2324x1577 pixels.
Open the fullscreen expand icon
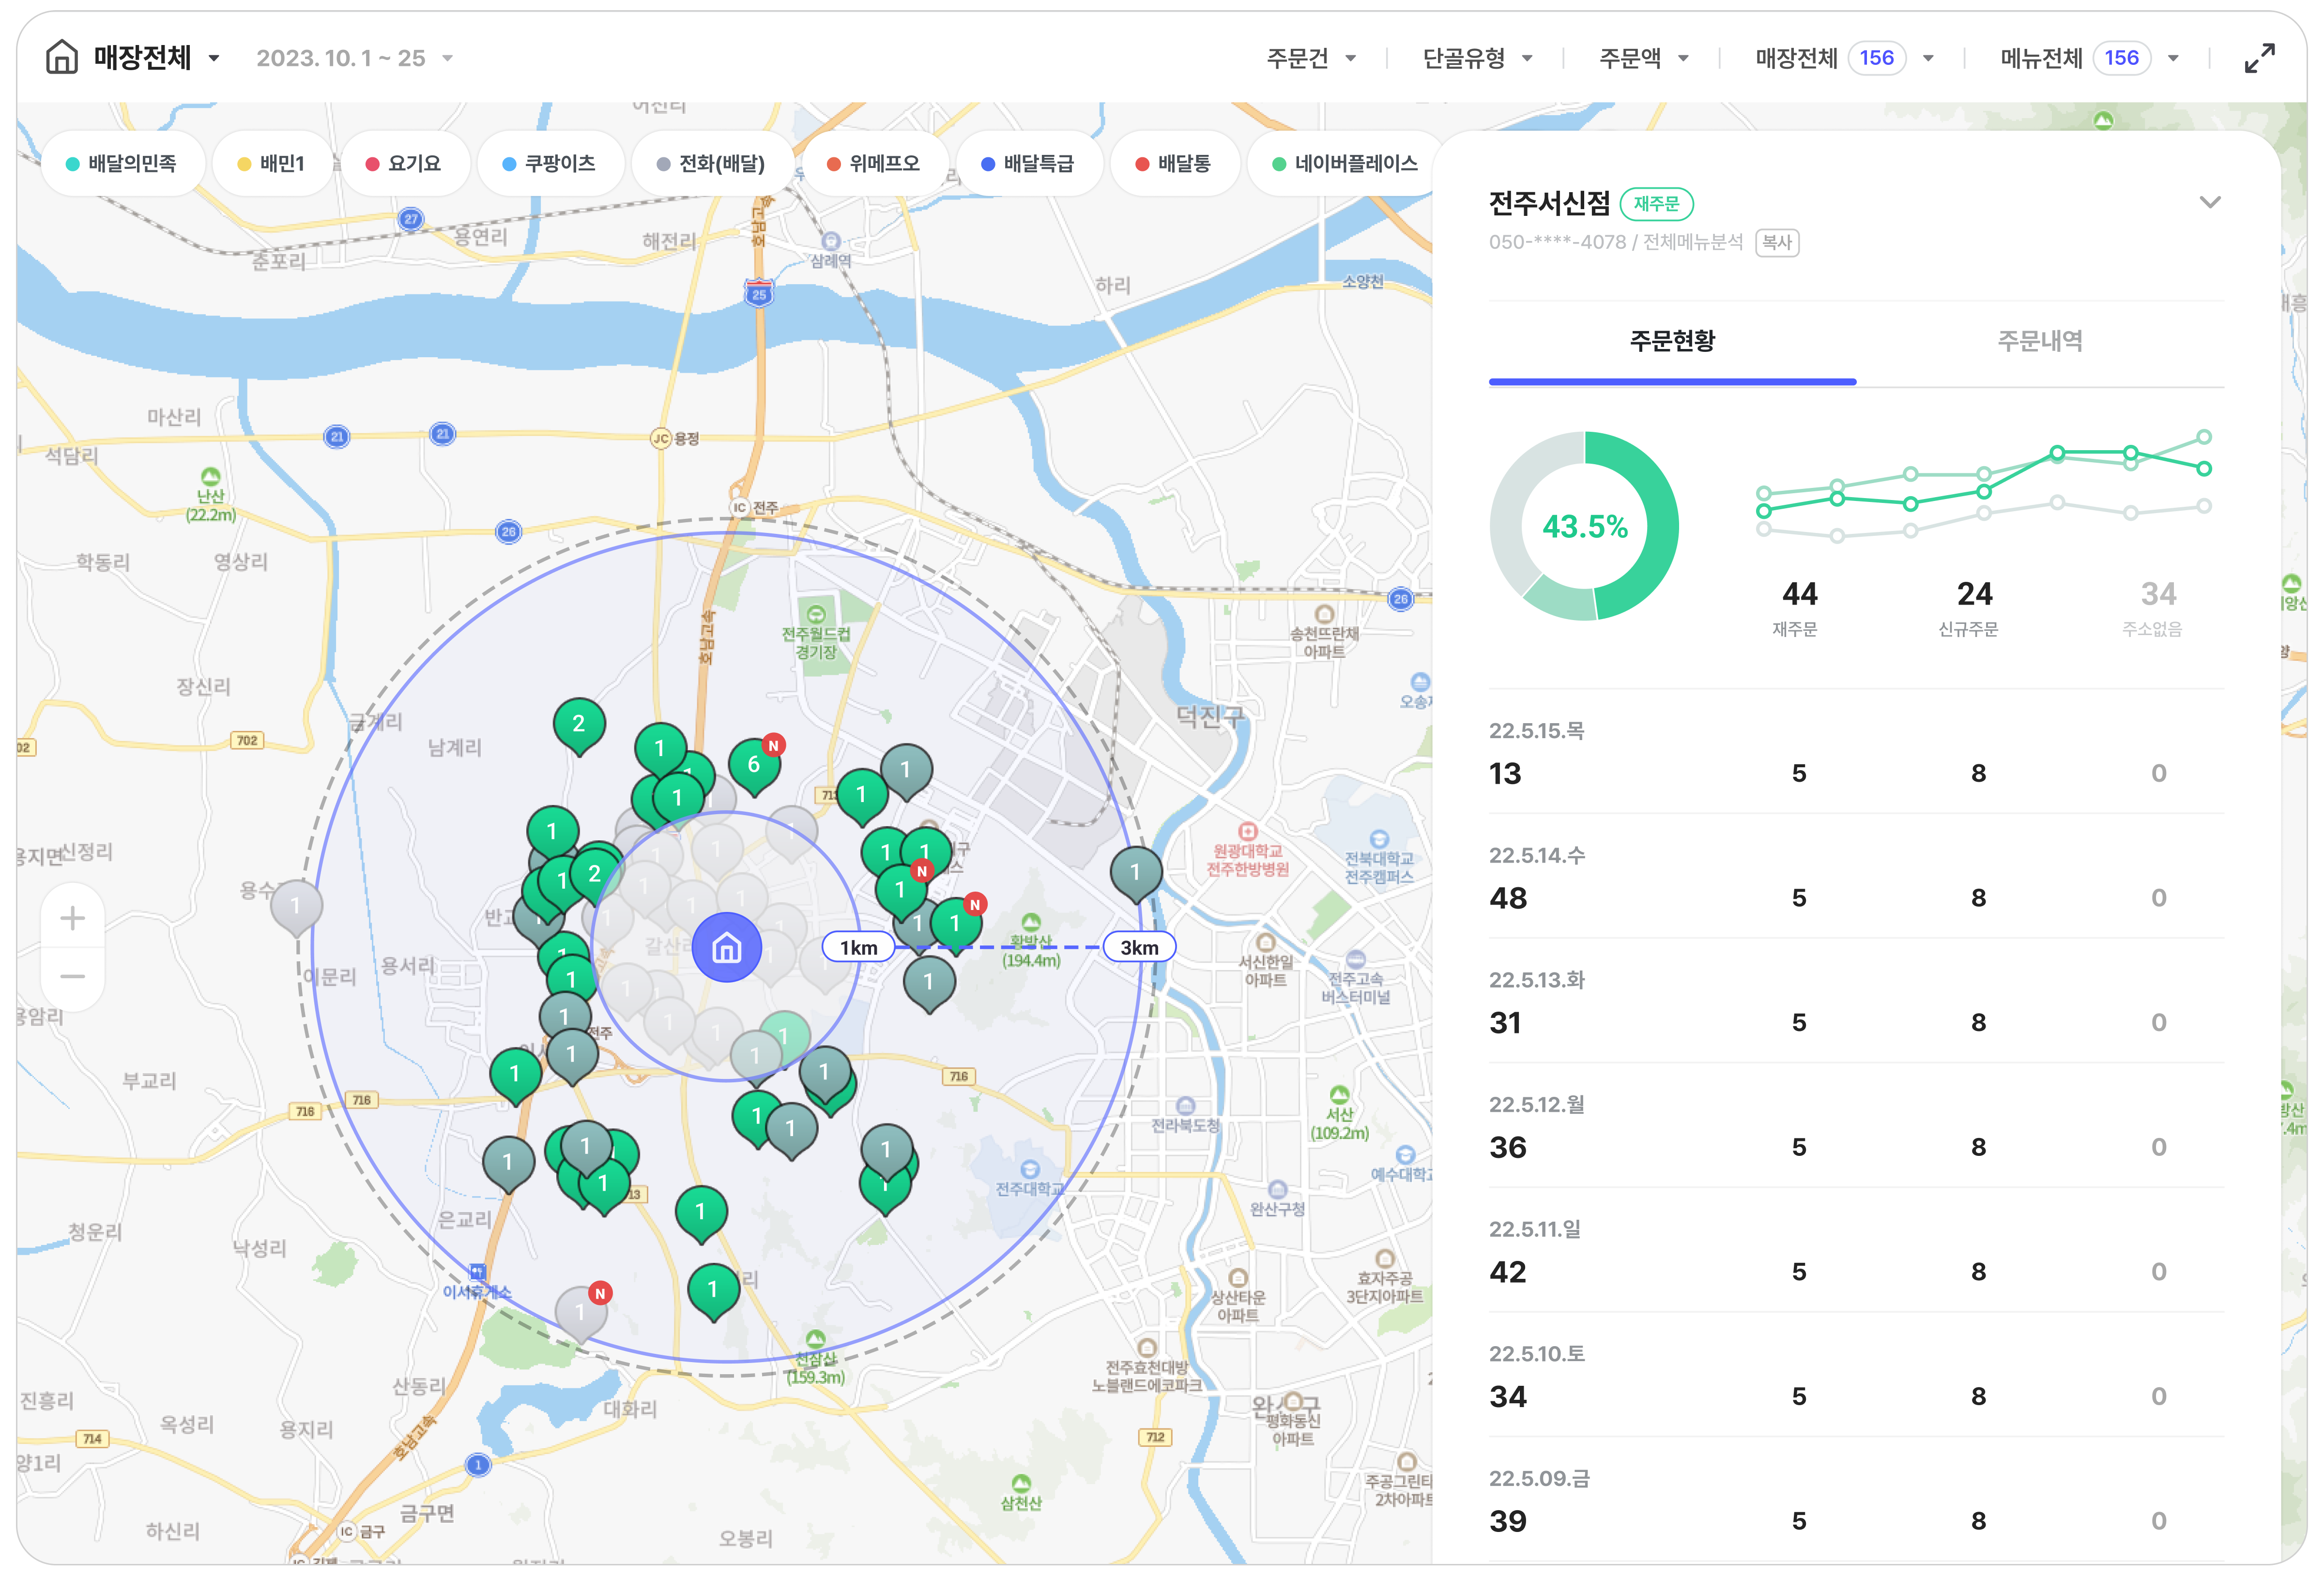[x=2259, y=58]
